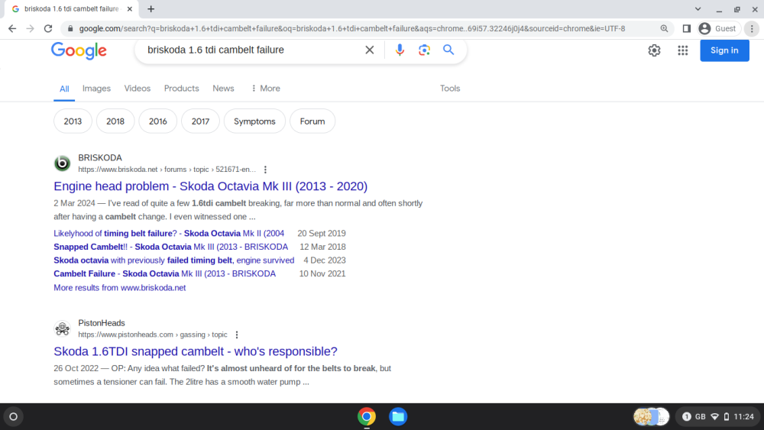Clear the search query with X
Screen dimensions: 764x430
click(369, 50)
